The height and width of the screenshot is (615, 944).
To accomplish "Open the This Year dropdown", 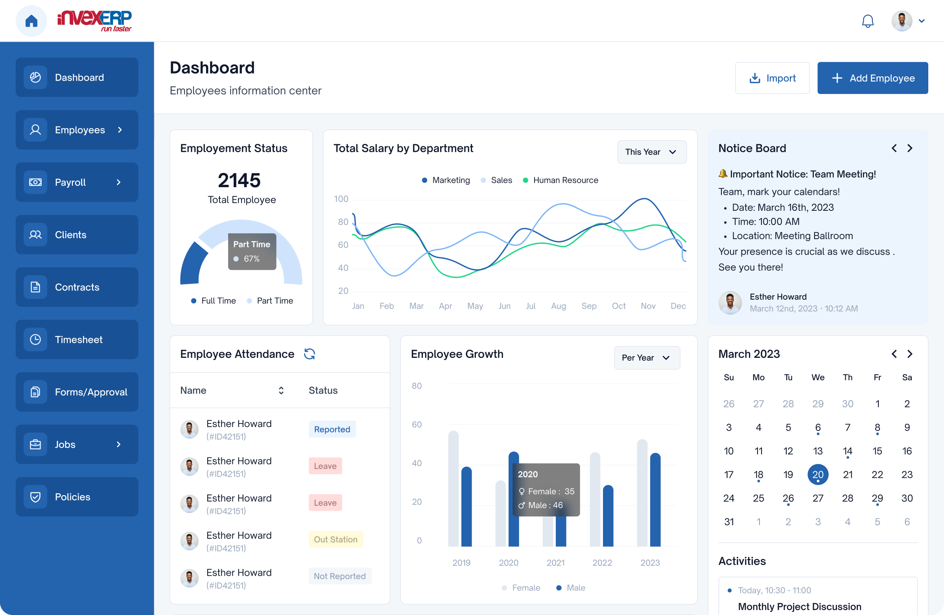I will click(652, 152).
